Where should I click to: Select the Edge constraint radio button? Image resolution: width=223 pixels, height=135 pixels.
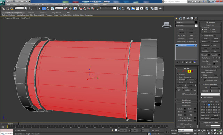[210, 29]
